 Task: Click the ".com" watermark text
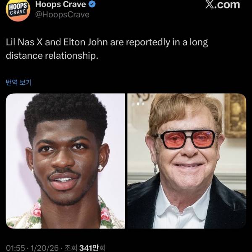click(x=228, y=5)
